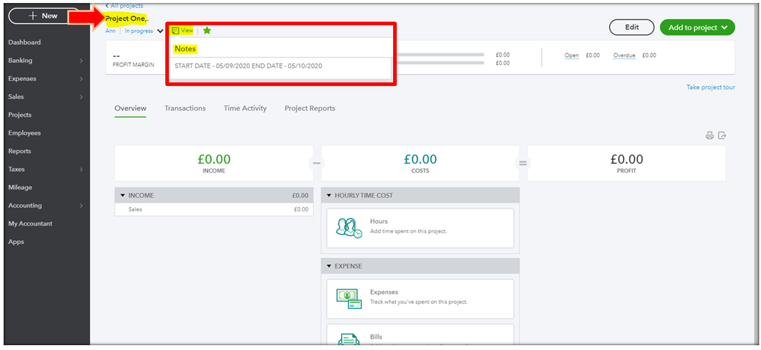This screenshot has height=350, width=761.
Task: Open the Time Activity tab
Action: [245, 108]
